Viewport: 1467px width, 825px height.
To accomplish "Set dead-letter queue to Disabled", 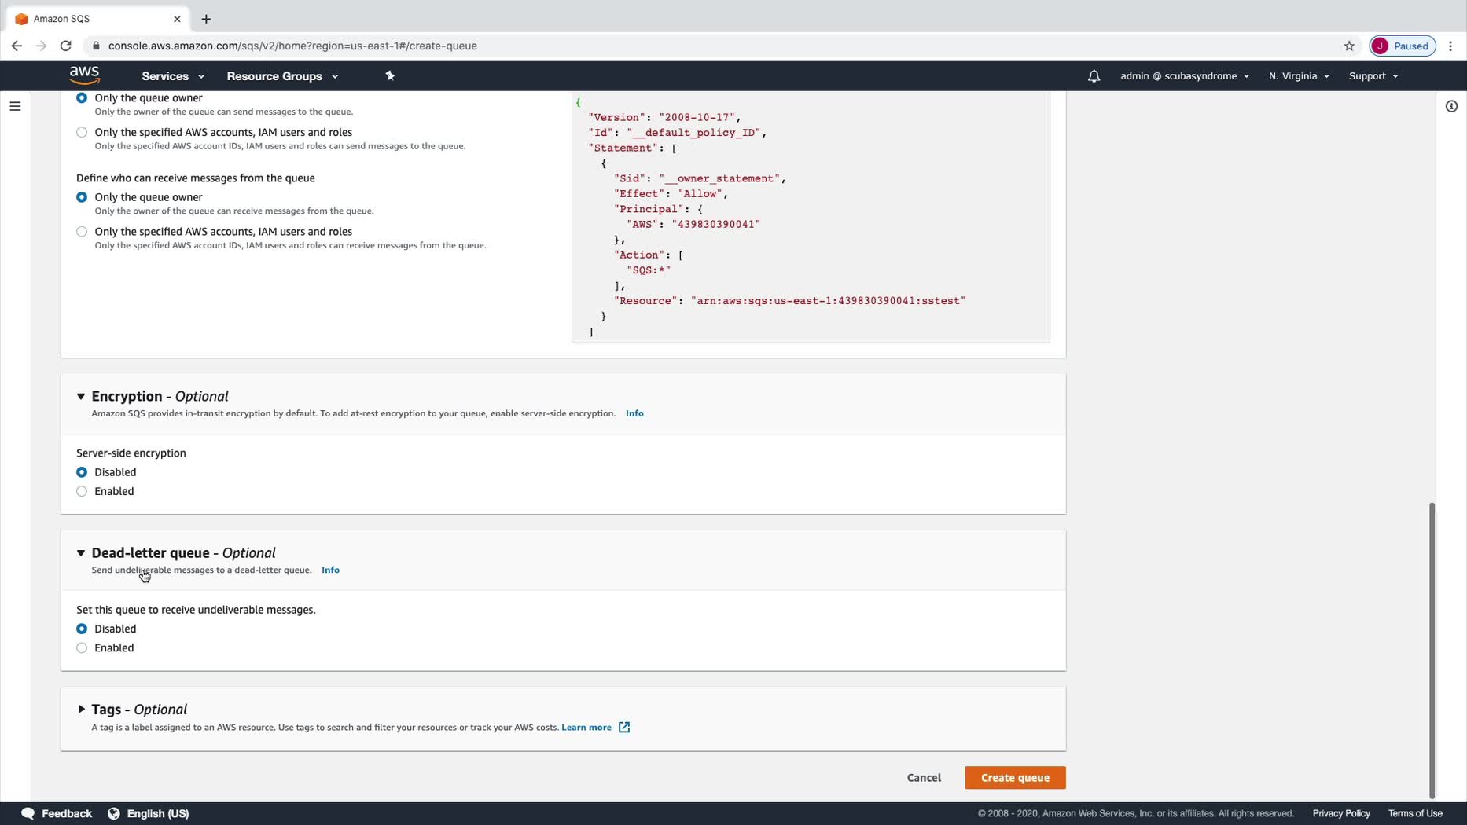I will (x=82, y=629).
